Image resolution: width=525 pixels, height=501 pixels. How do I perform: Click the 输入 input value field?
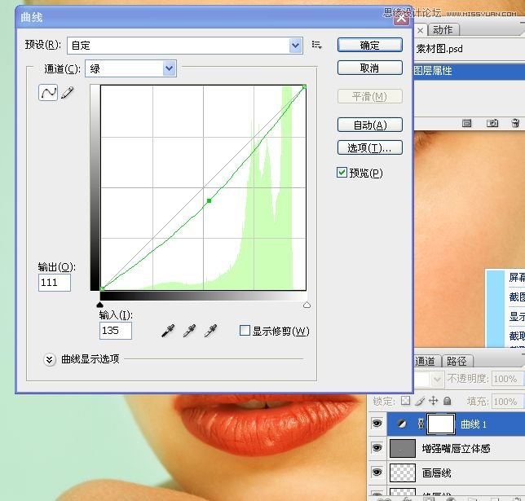tap(116, 331)
